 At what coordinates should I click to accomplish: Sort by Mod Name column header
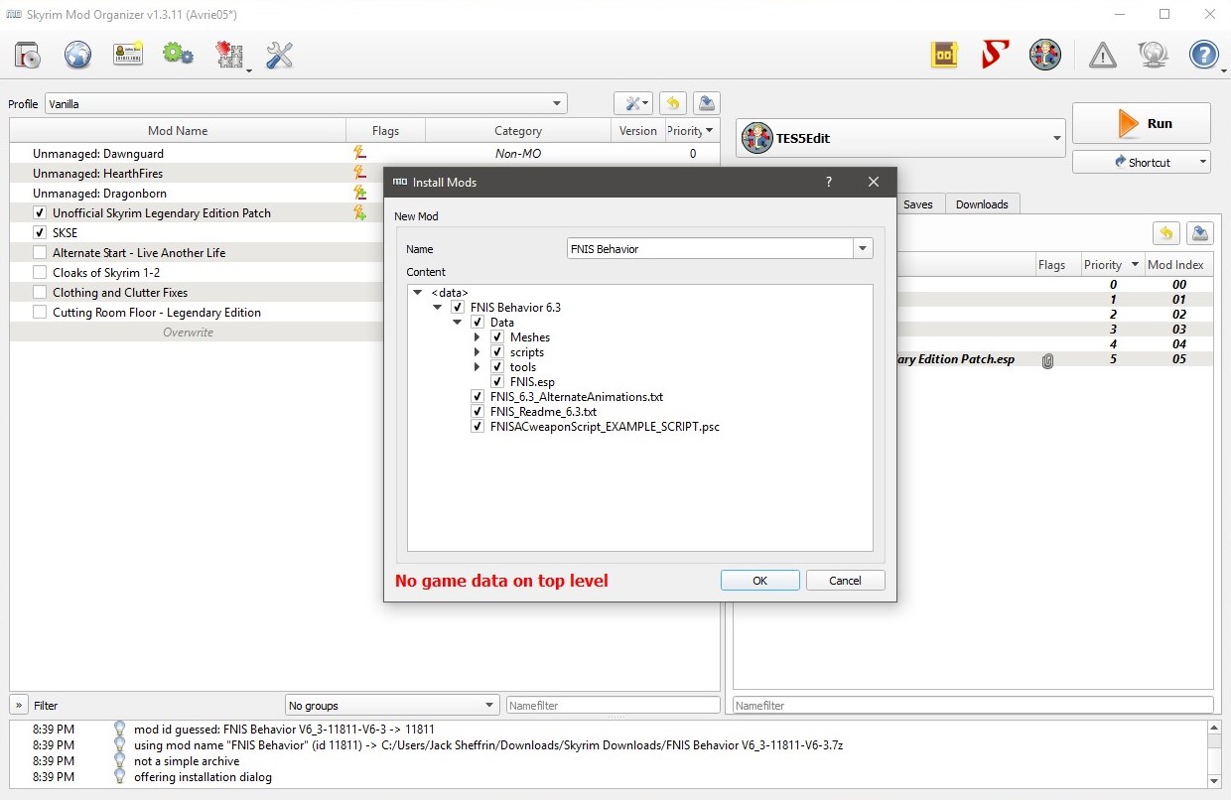click(178, 130)
